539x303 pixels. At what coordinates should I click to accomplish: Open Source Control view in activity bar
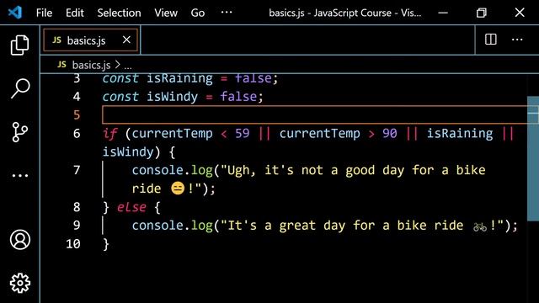(x=19, y=132)
